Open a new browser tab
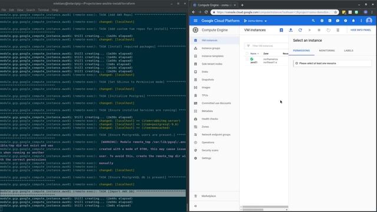The width and height of the screenshot is (377, 212). coord(242,5)
